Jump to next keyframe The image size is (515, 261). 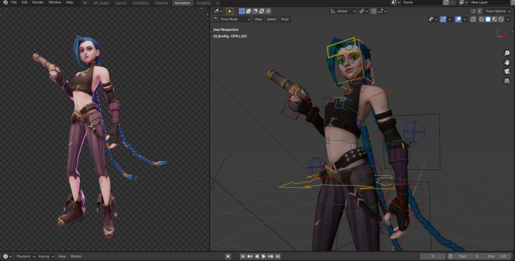tap(271, 256)
